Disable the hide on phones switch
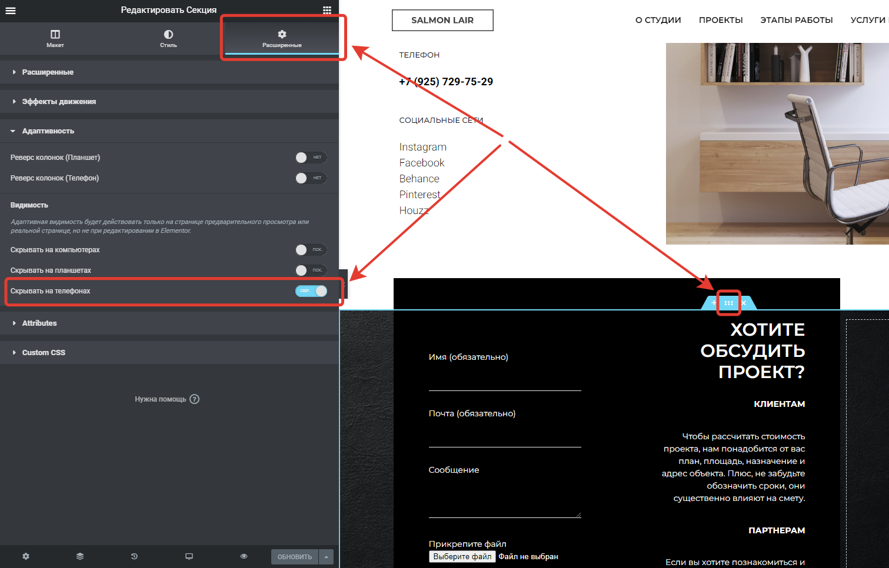 point(311,291)
